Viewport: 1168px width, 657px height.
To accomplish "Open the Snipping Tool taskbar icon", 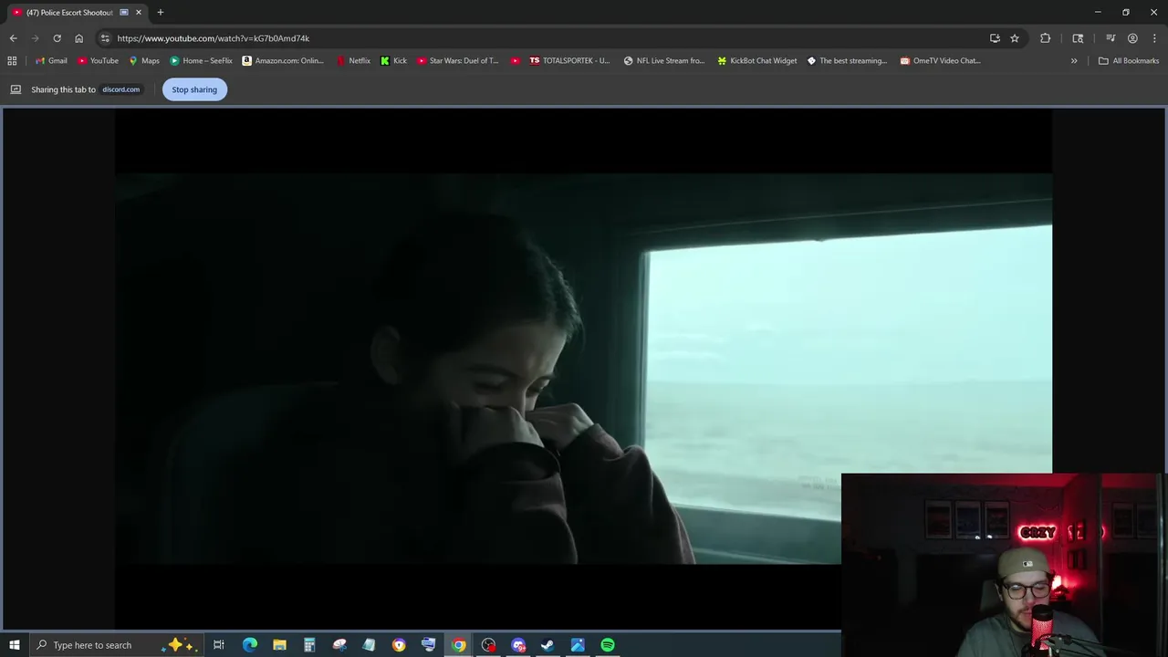I will [339, 645].
